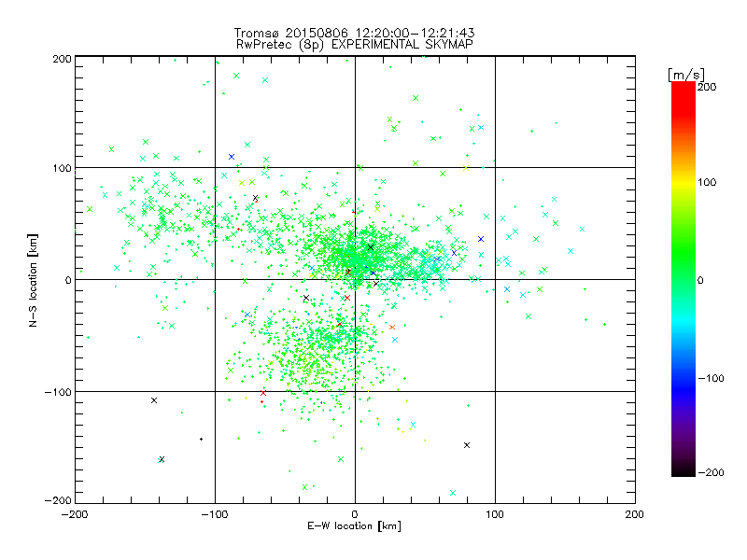747x560 pixels.
Task: Select the 'N-S location [km]' axis label
Action: click(33, 280)
